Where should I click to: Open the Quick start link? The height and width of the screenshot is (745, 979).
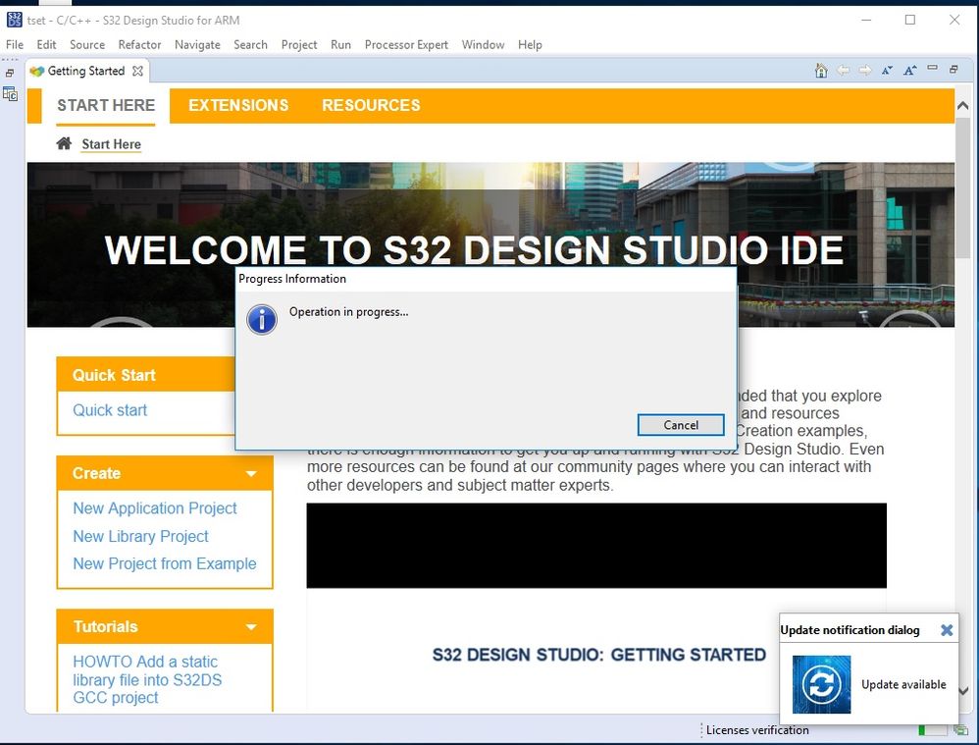(x=110, y=410)
